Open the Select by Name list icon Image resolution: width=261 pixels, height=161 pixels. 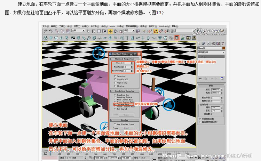(93, 31)
